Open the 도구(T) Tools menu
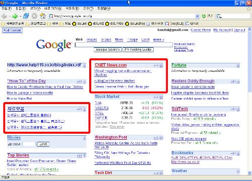 [x=88, y=9]
